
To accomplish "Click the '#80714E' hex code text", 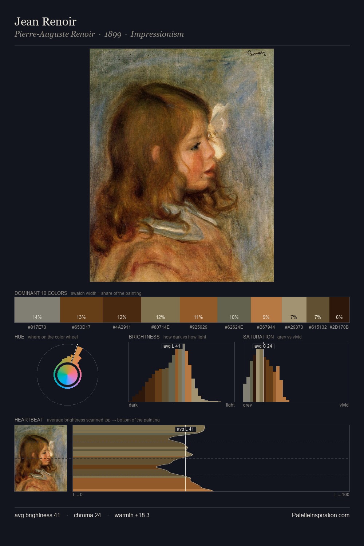I will [161, 327].
